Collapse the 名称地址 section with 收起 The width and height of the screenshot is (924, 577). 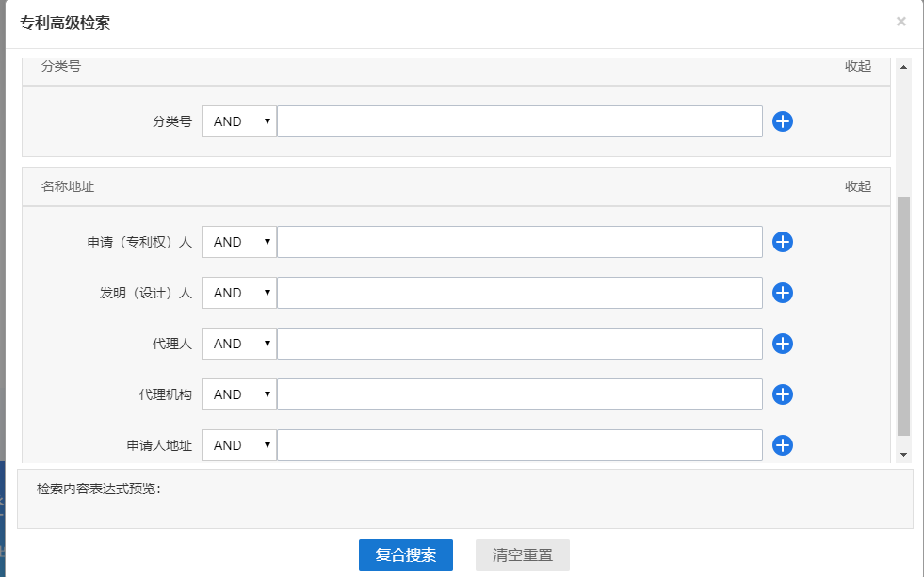(857, 186)
